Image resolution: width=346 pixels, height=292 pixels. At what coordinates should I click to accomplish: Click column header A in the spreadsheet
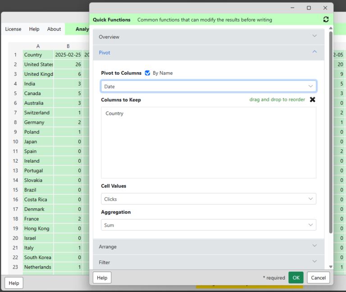pyautogui.click(x=38, y=46)
